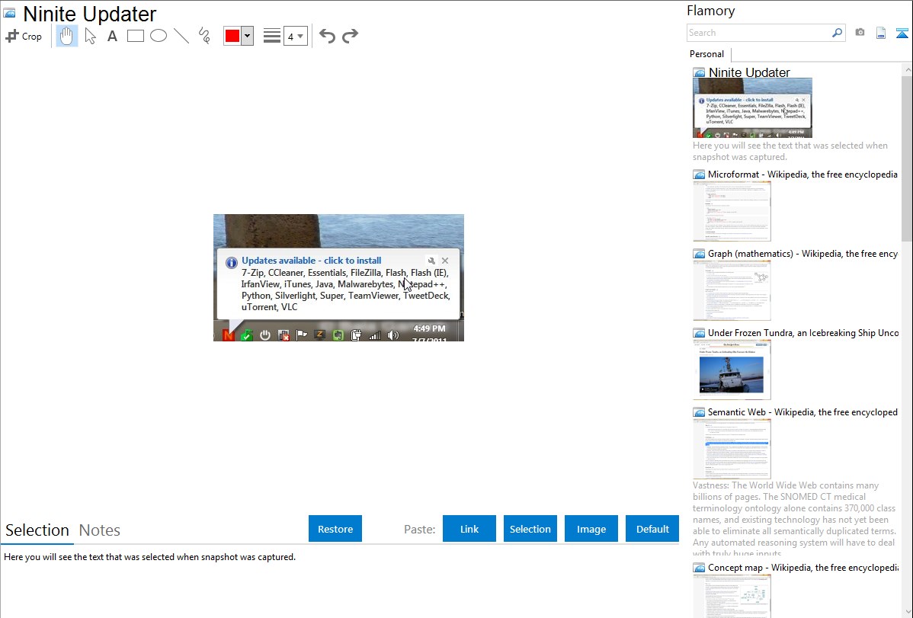
Task: Click the Graph (mathematics) - Wikipedia entry title
Action: tap(802, 254)
